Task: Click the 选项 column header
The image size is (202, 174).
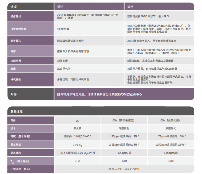Action: click(x=14, y=7)
